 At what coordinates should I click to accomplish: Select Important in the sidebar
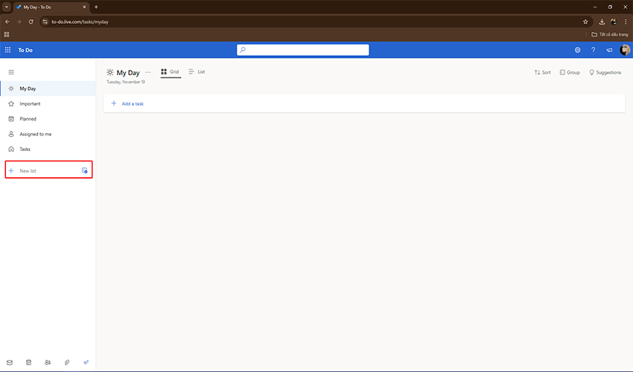[30, 104]
